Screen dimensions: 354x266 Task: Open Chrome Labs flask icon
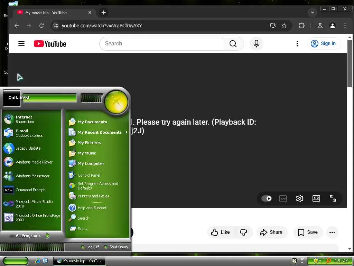(x=320, y=26)
